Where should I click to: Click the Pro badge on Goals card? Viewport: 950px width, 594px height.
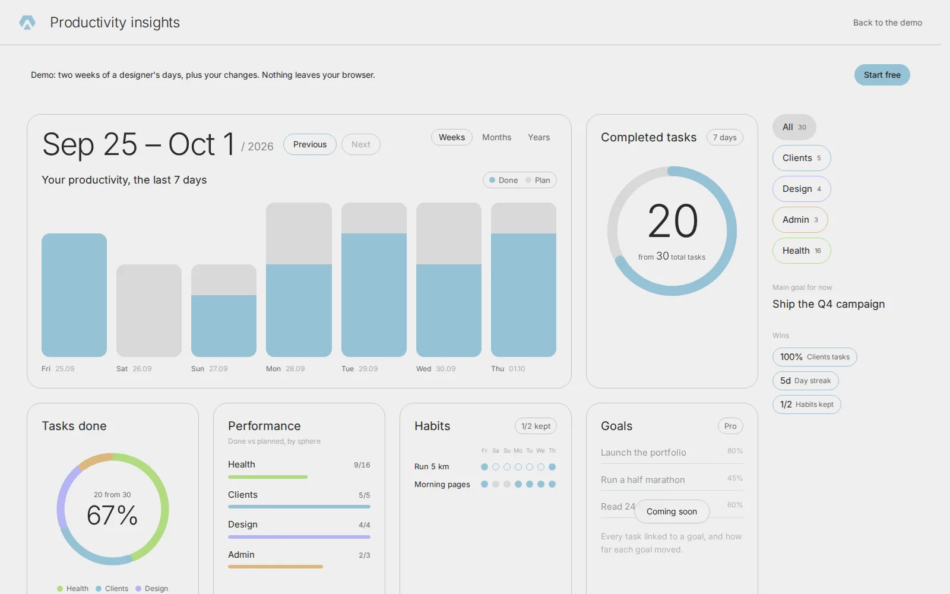[730, 426]
